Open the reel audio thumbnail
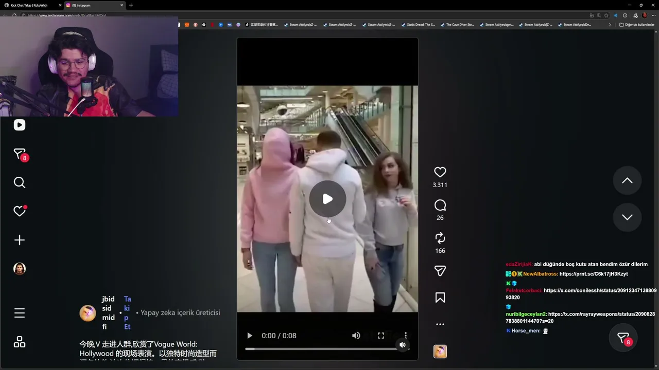Screen dimensions: 659x370 (x=440, y=351)
